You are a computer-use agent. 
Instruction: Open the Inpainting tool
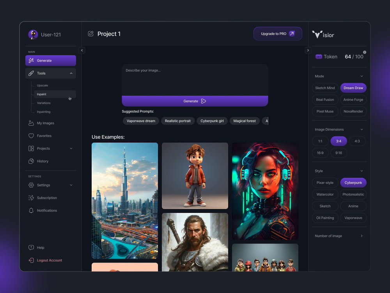(x=44, y=112)
